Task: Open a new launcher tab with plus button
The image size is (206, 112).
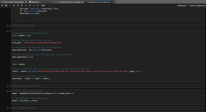Action: [x=114, y=2]
